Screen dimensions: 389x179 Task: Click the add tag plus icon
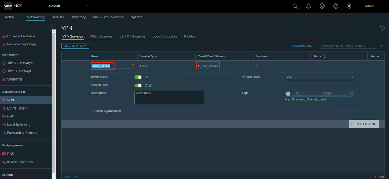tap(351, 93)
